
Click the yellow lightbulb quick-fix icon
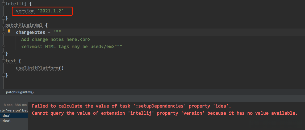pos(9,31)
